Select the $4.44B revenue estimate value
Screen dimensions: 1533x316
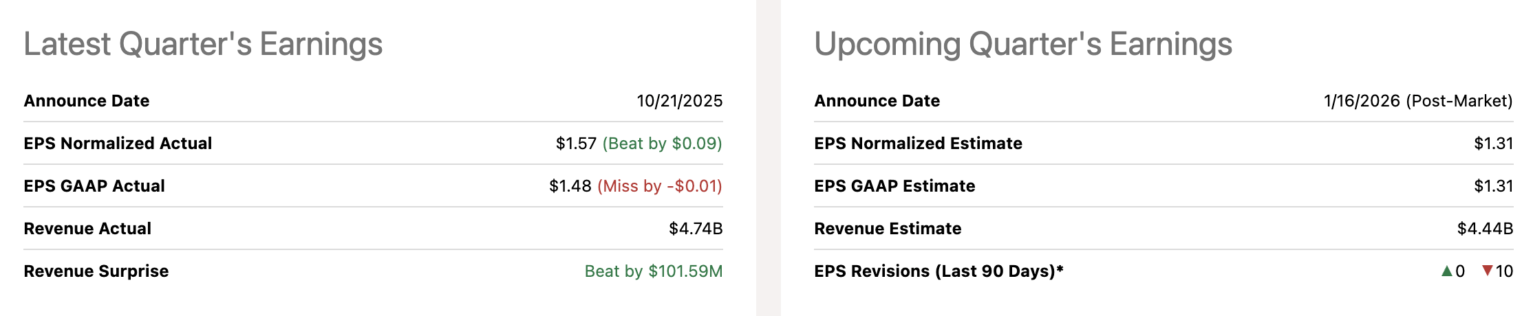[1485, 229]
